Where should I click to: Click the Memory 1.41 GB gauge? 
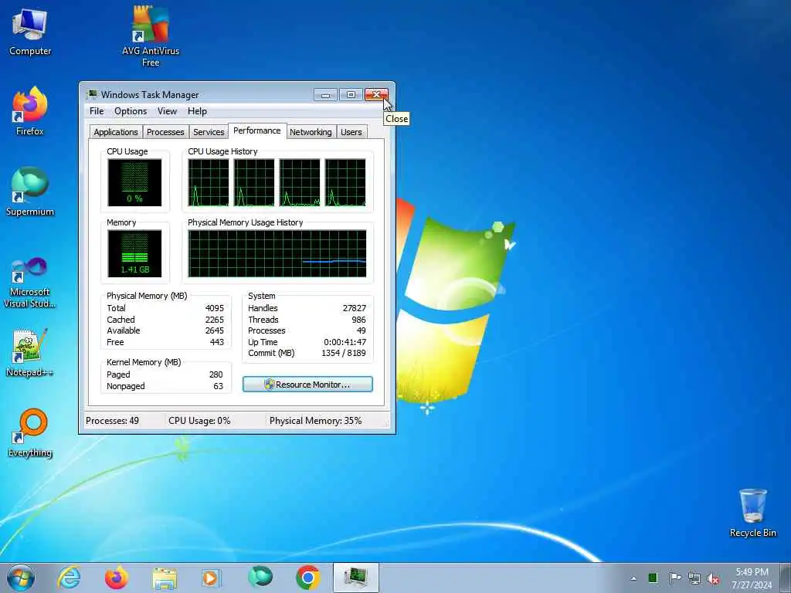134,253
